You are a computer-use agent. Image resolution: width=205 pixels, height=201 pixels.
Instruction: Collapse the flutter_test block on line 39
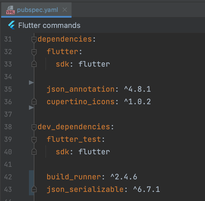(x=34, y=140)
